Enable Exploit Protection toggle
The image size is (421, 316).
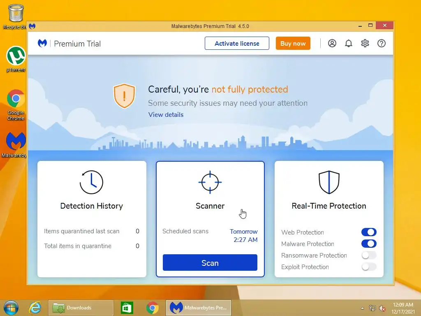[x=369, y=267]
